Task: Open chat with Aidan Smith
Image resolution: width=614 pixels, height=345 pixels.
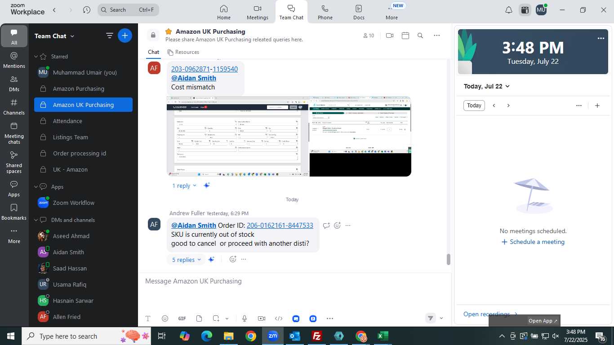Action: [83, 252]
